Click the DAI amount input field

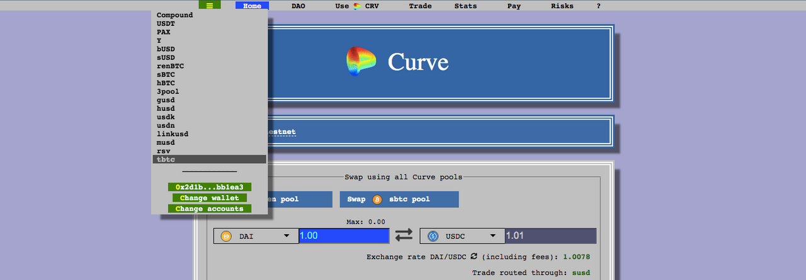tap(344, 236)
